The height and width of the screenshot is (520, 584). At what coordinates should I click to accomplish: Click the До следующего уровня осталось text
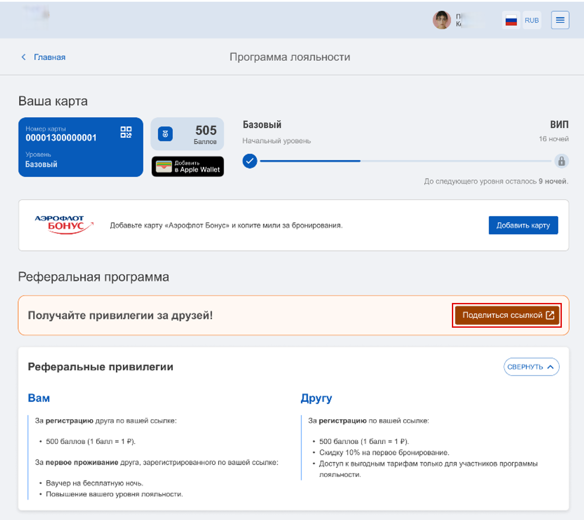[x=496, y=181]
